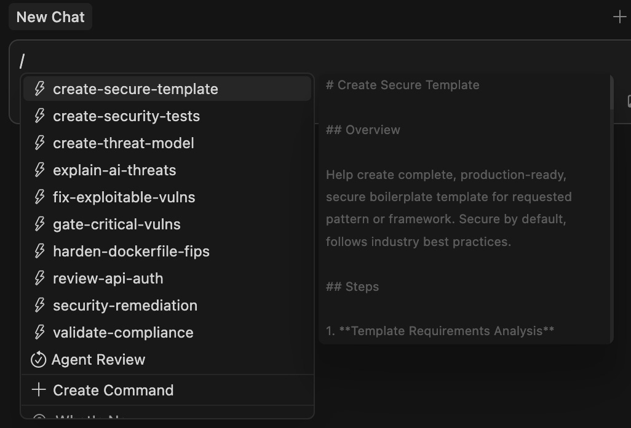Click the plus icon beside Create Command
Image resolution: width=631 pixels, height=428 pixels.
coord(39,390)
